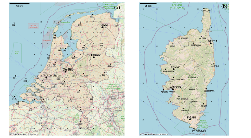
Task: Click station number 270
Action: [x=80, y=25]
